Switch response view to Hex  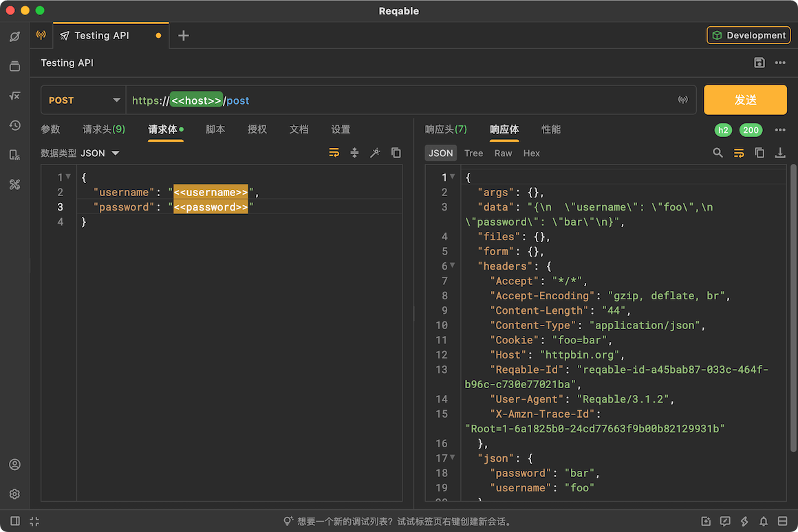pos(531,153)
